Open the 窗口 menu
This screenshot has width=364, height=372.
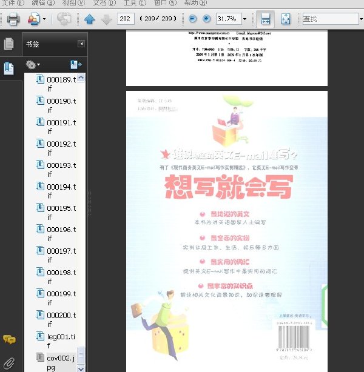(165, 3)
